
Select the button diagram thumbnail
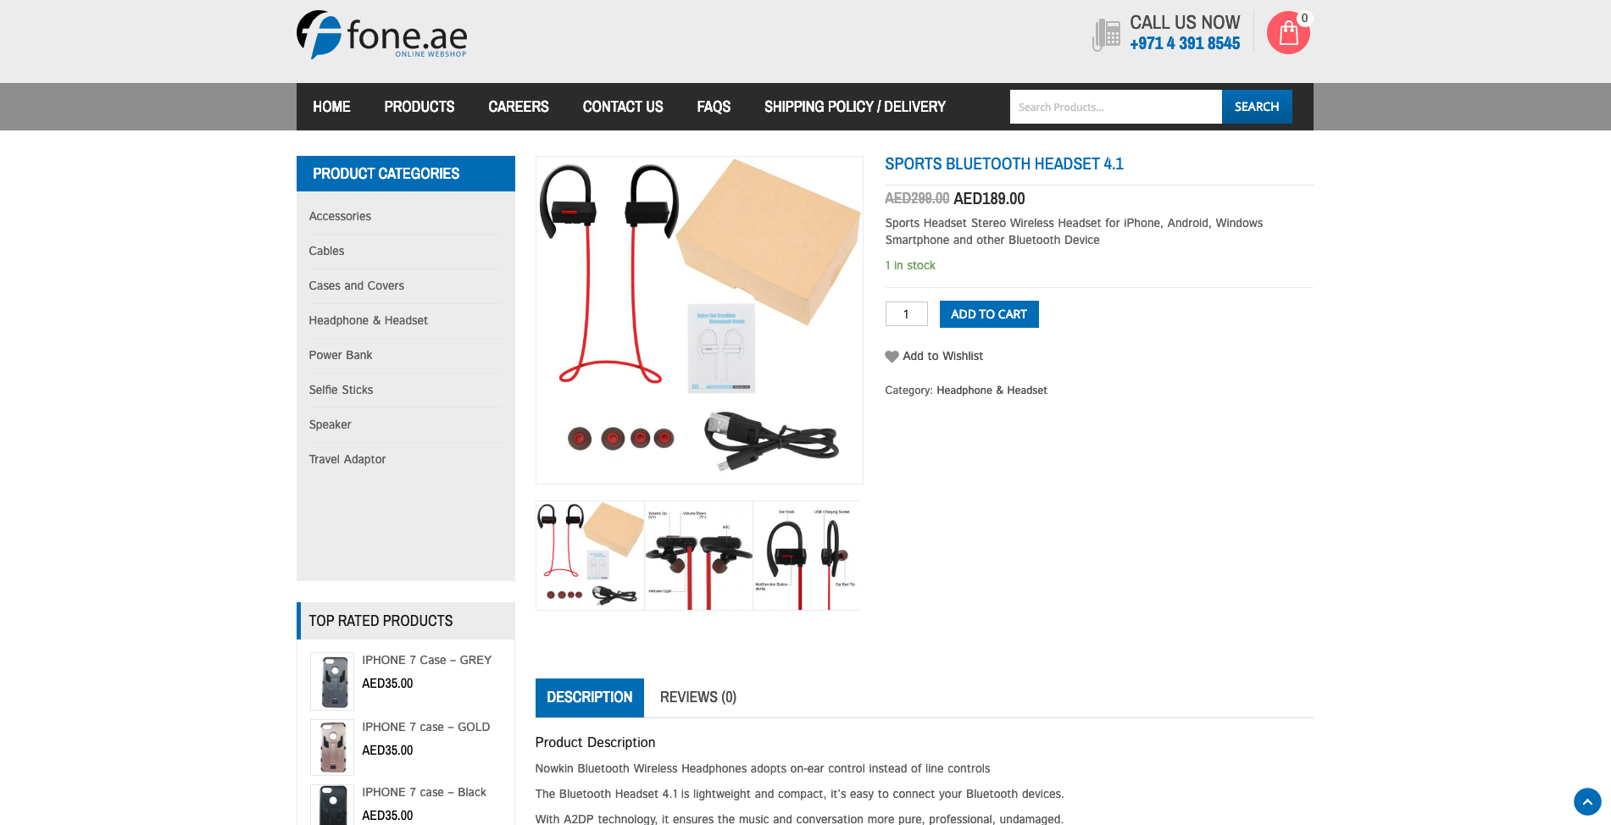pyautogui.click(x=698, y=556)
